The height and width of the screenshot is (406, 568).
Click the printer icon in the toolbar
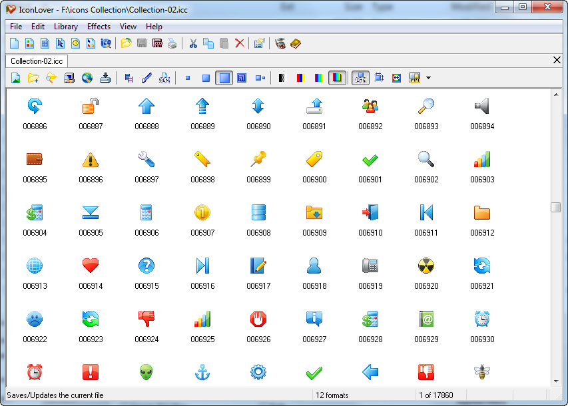(172, 43)
